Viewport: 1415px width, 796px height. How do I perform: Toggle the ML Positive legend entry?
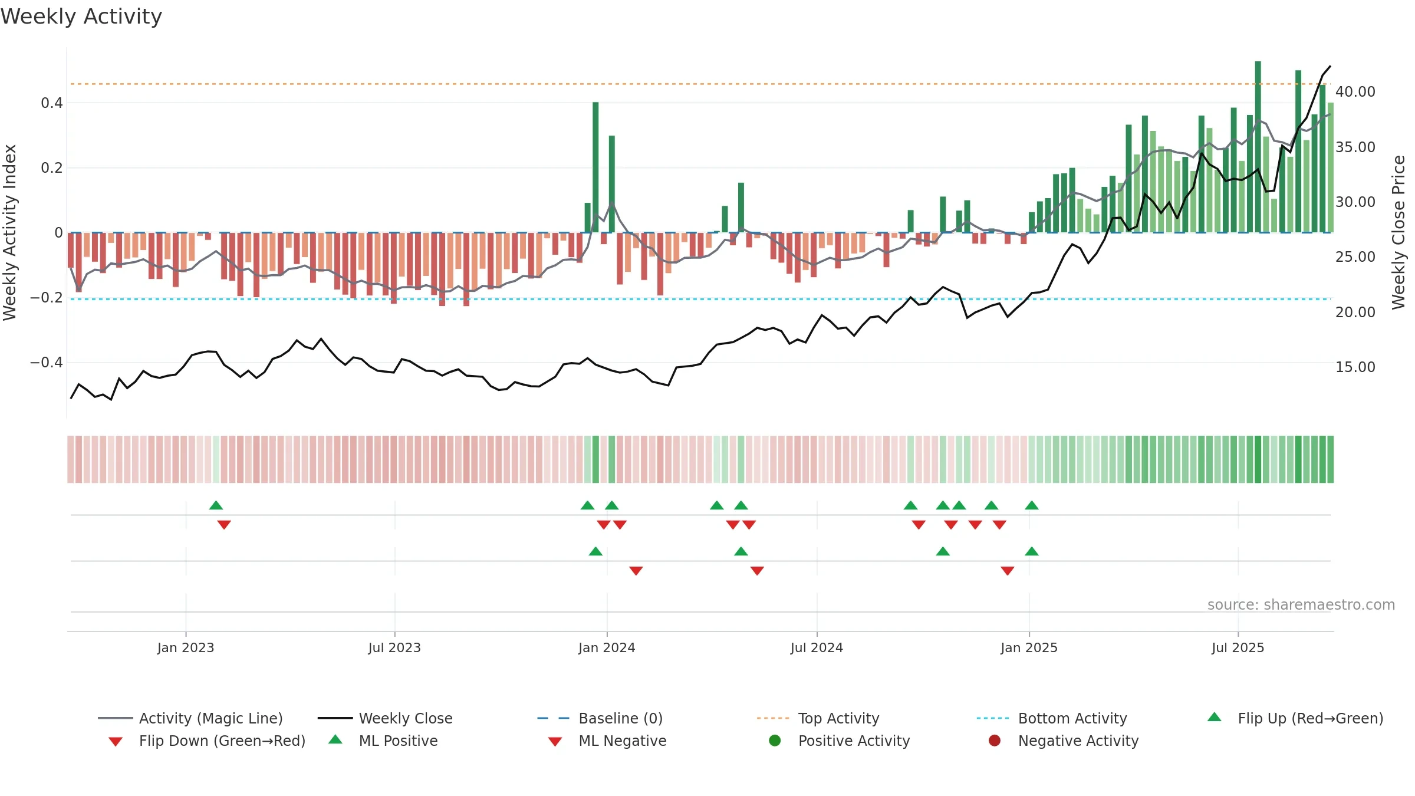coord(383,741)
